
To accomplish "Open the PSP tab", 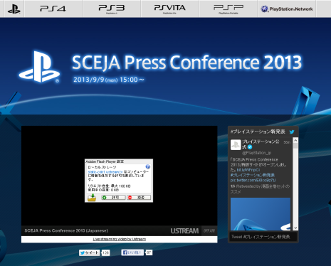I will [228, 9].
